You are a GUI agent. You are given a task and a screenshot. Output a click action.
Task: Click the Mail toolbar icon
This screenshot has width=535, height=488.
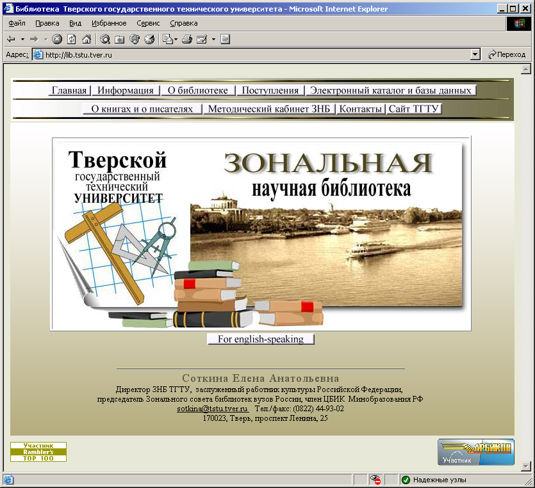pyautogui.click(x=167, y=39)
